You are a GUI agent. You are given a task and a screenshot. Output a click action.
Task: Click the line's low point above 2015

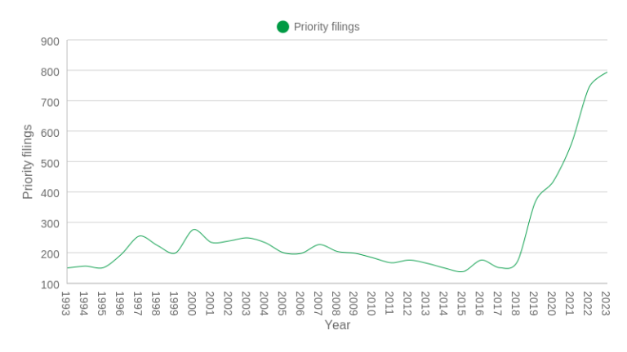462,272
